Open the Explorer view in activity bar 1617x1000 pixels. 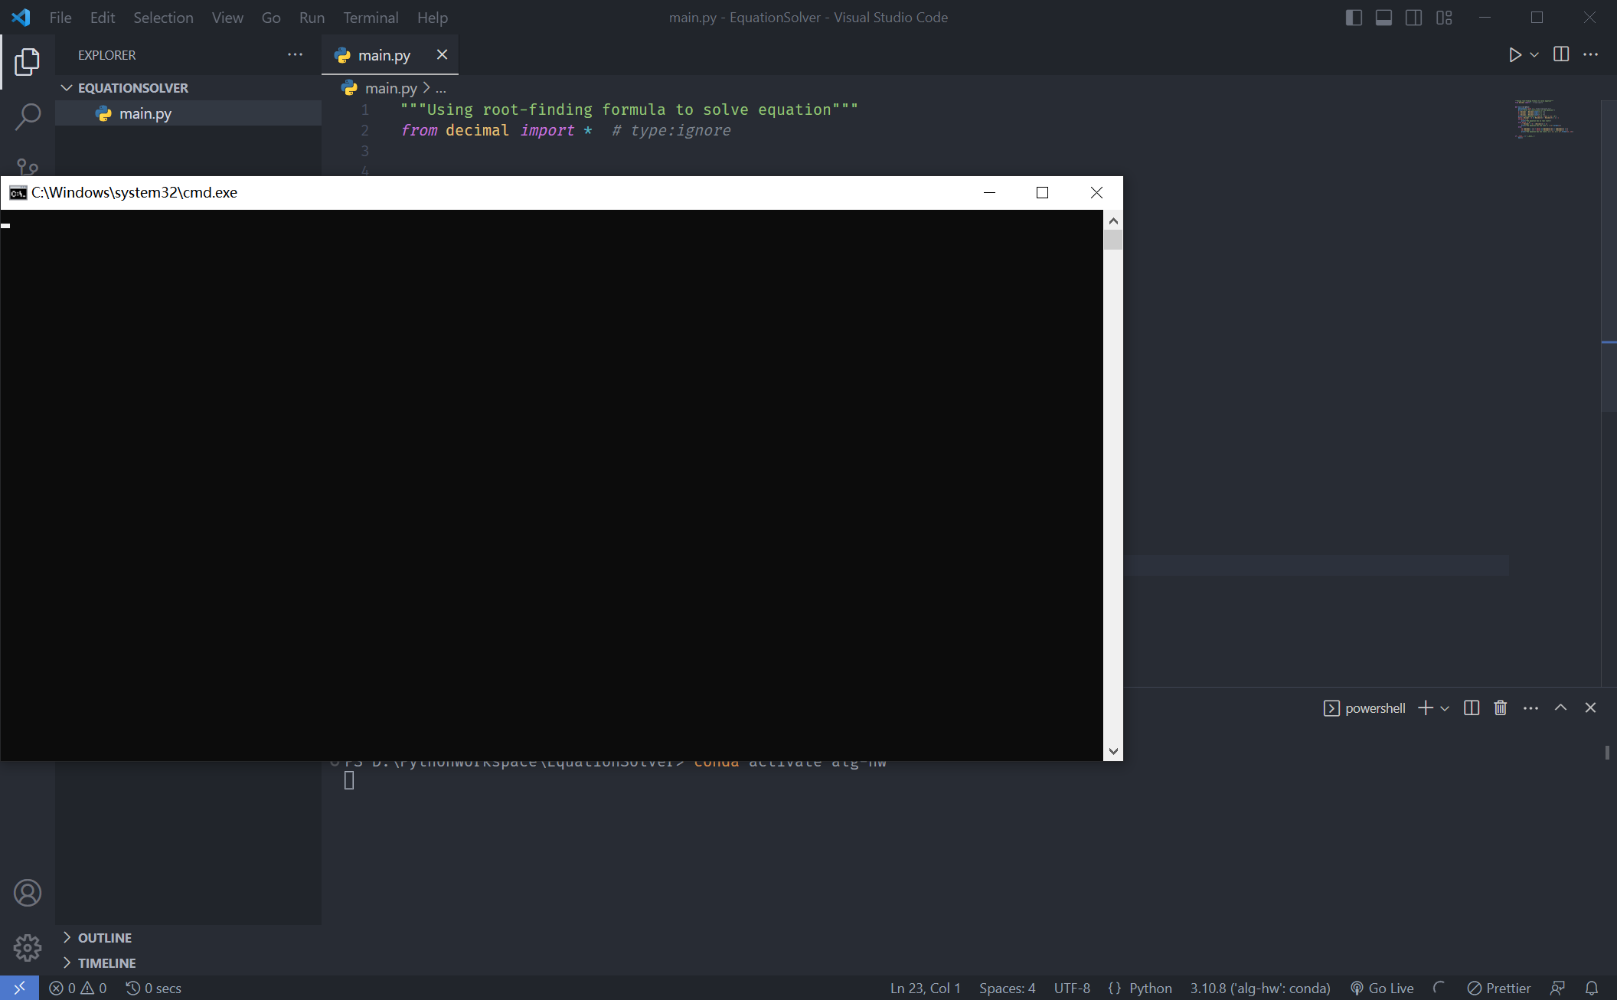pos(28,62)
